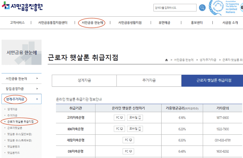Click phone number 1522-7900
The width and height of the screenshot is (243, 158).
[x=223, y=129]
